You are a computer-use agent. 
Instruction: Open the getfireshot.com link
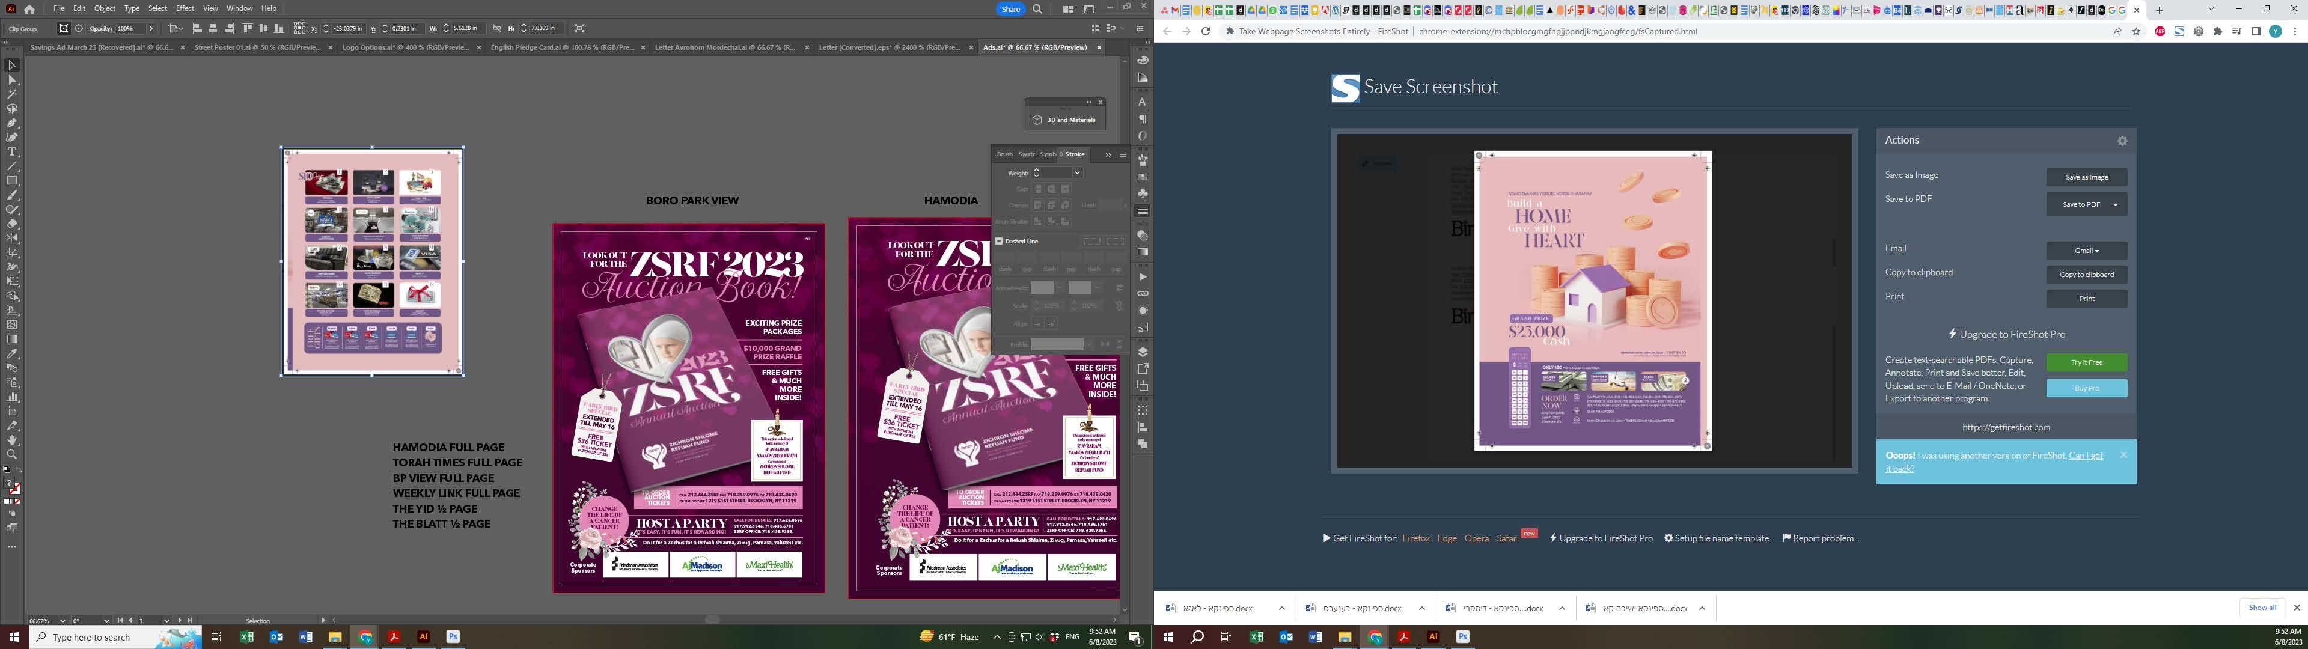click(x=2005, y=428)
